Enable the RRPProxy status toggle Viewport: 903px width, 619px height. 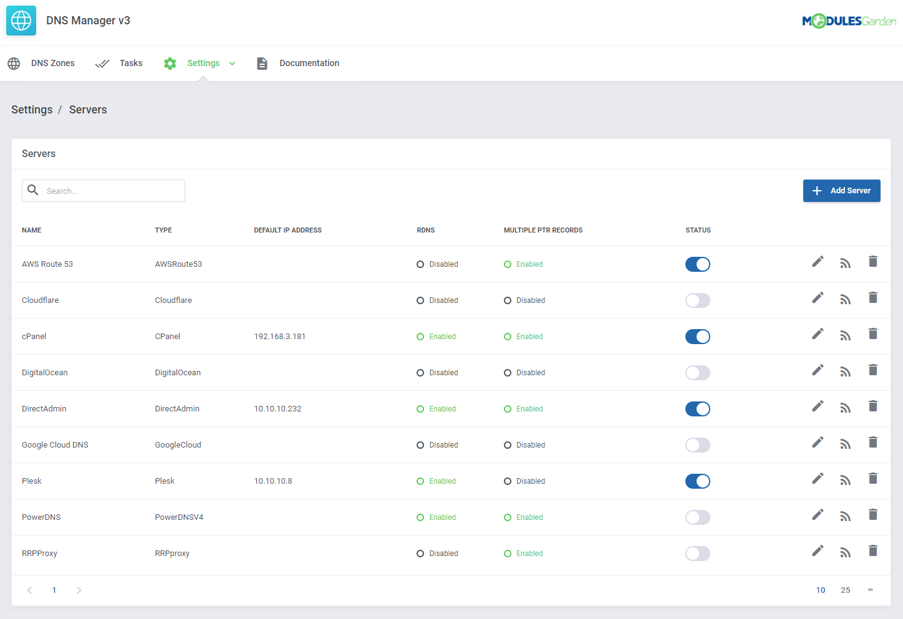tap(698, 554)
